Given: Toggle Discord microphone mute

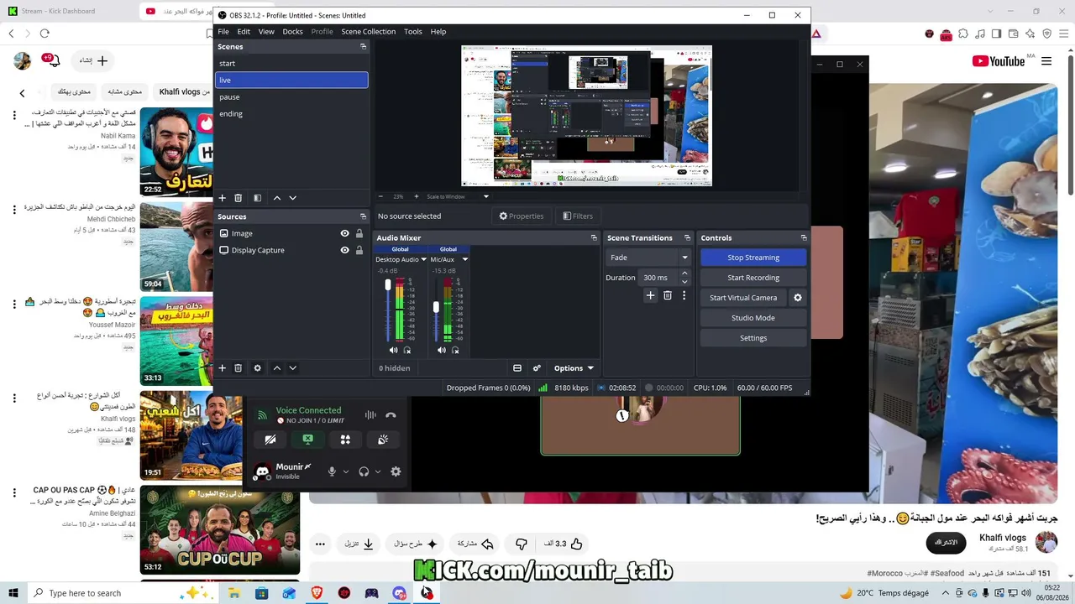Looking at the screenshot, I should point(332,471).
